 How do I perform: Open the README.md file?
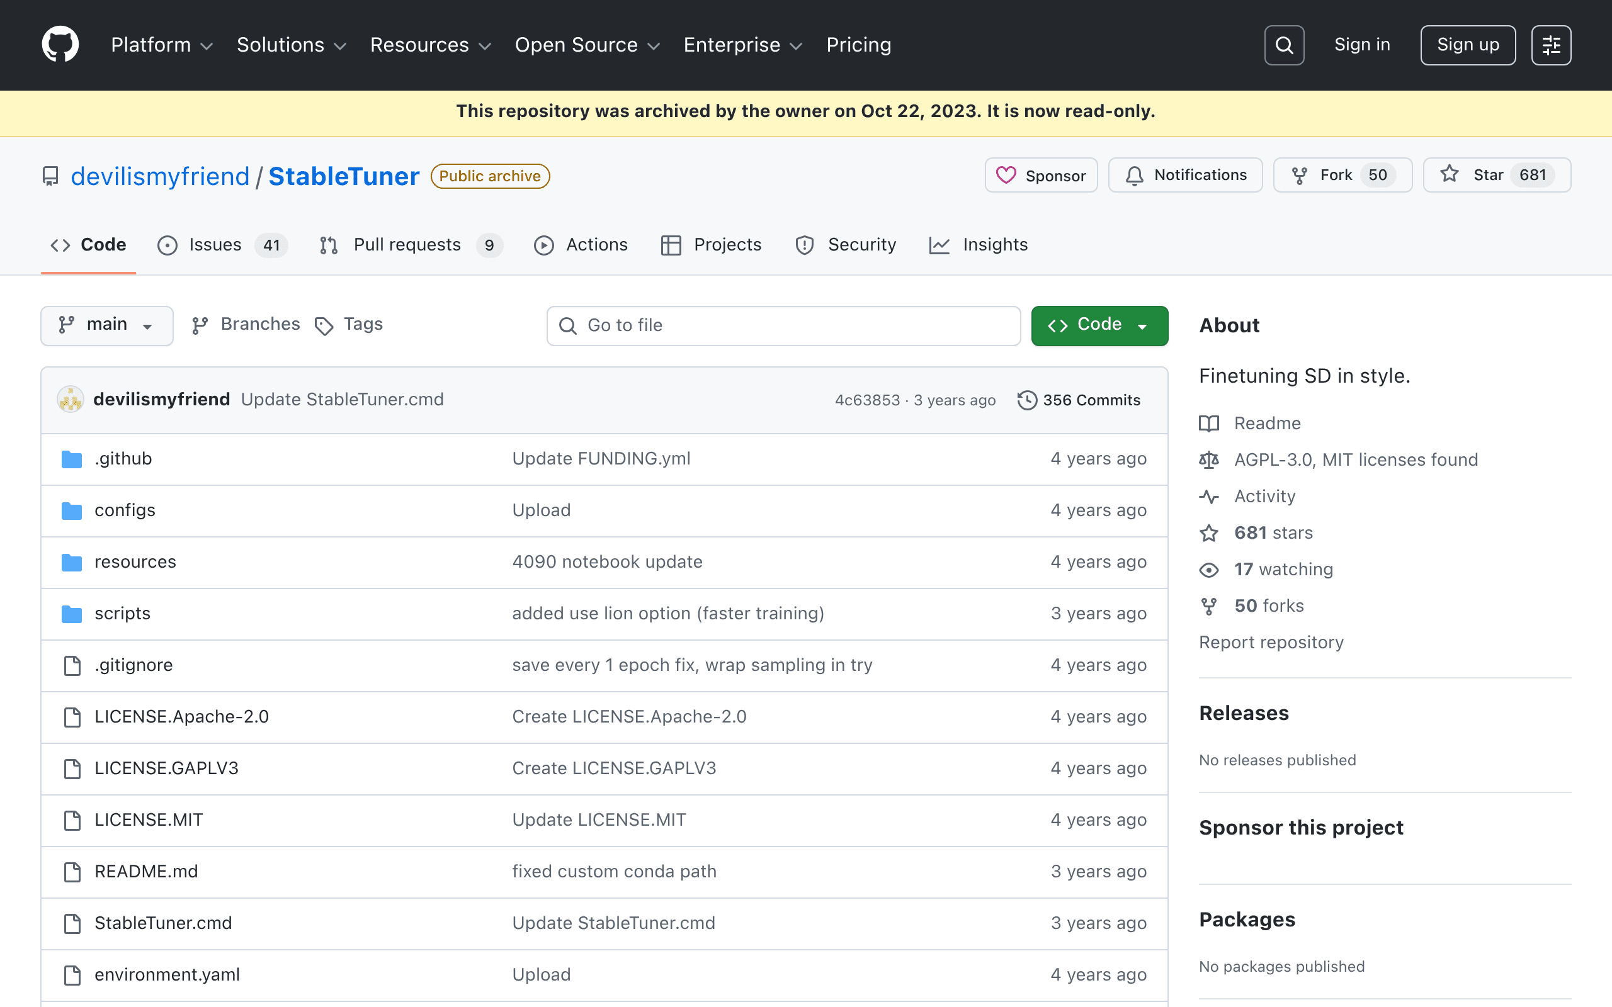(147, 871)
